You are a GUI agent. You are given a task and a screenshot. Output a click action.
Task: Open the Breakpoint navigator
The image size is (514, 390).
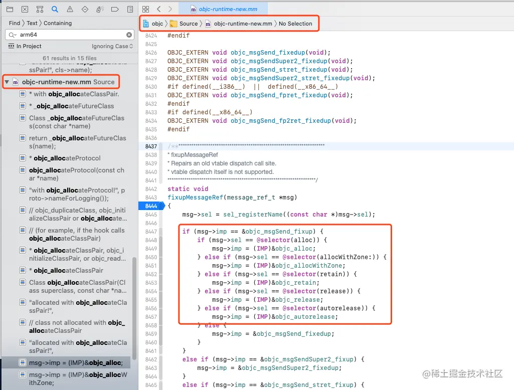click(x=115, y=9)
